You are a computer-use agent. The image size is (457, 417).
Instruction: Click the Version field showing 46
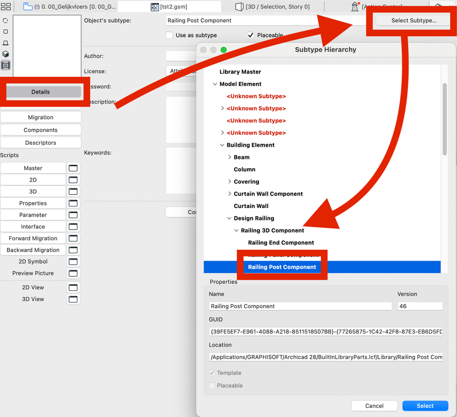coord(420,306)
